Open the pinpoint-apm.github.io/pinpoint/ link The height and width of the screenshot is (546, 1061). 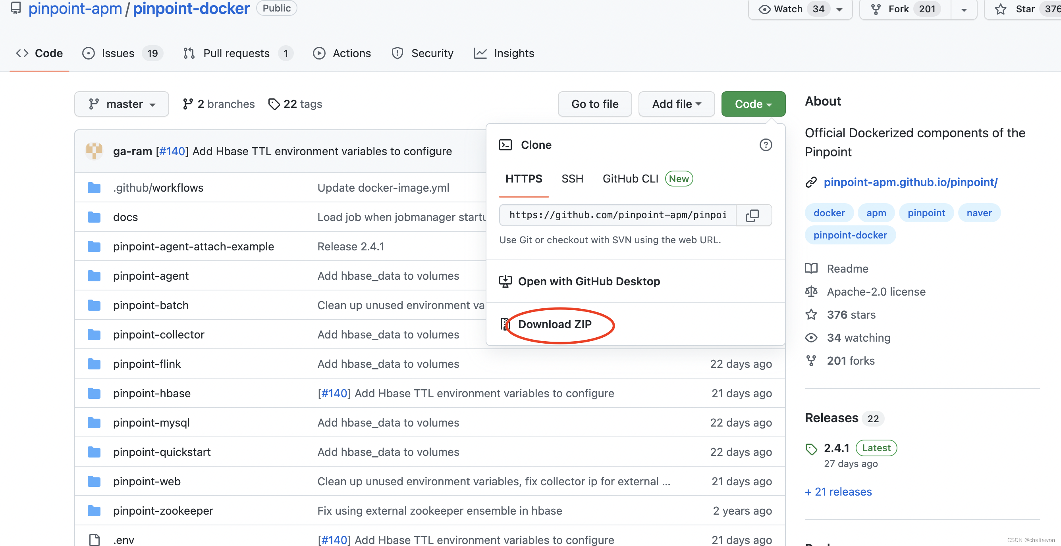click(x=910, y=182)
